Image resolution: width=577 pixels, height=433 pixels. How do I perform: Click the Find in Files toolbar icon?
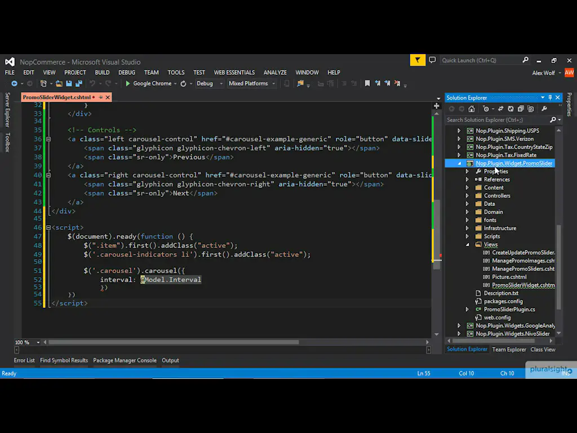click(x=300, y=83)
